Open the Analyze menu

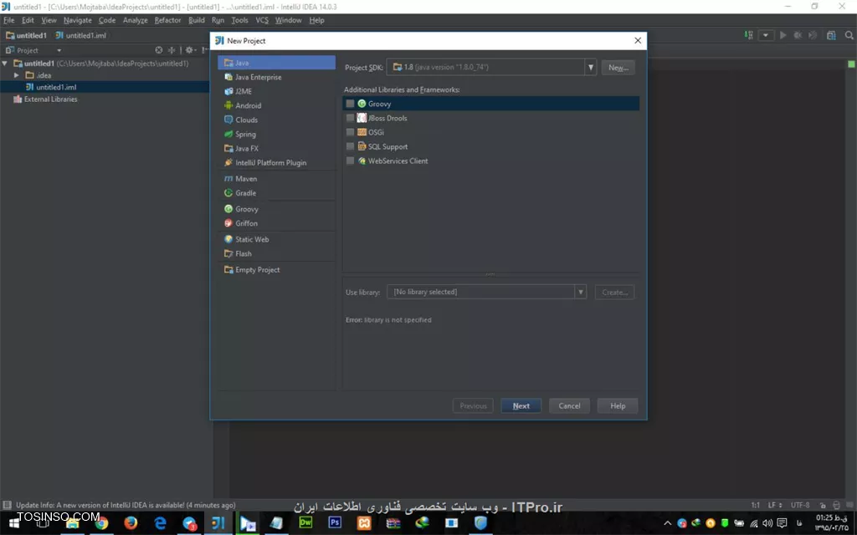point(135,20)
